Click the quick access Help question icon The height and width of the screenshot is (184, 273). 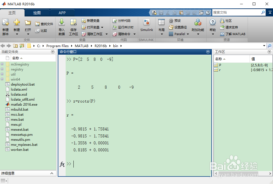(x=208, y=13)
